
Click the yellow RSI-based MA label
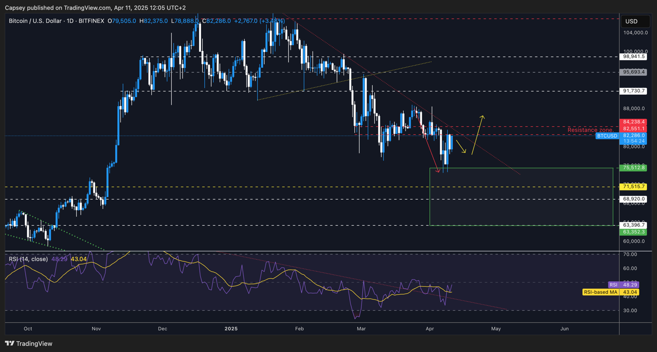click(610, 292)
